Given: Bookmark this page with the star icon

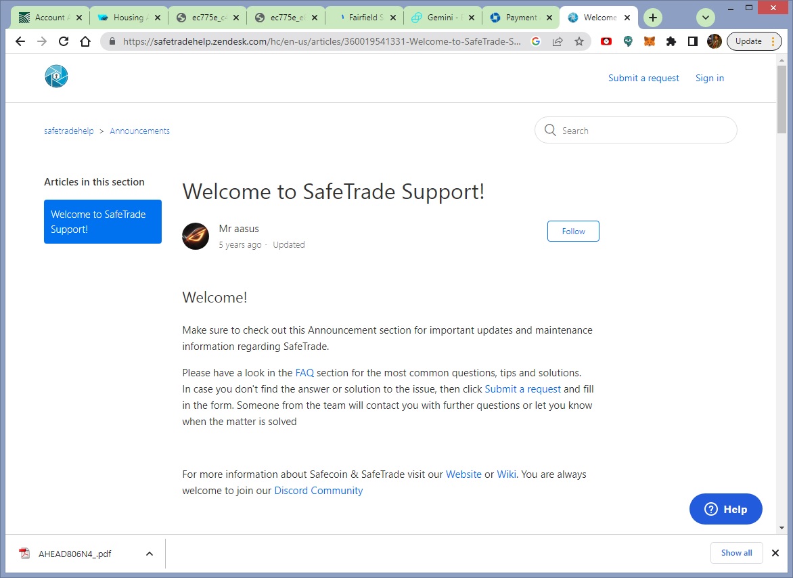Looking at the screenshot, I should (x=579, y=41).
